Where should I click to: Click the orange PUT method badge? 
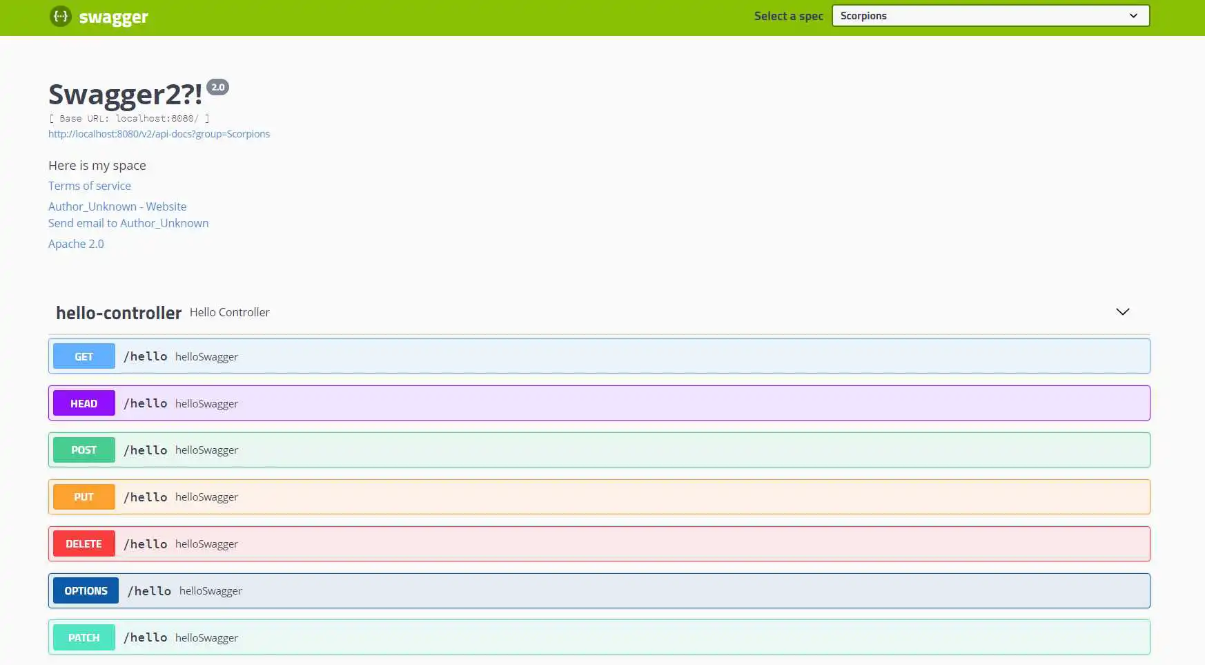84,497
